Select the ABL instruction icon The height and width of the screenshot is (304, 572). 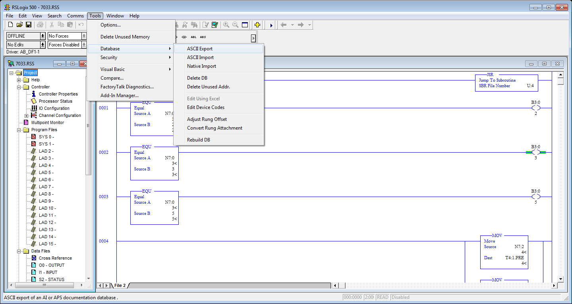[x=193, y=37]
